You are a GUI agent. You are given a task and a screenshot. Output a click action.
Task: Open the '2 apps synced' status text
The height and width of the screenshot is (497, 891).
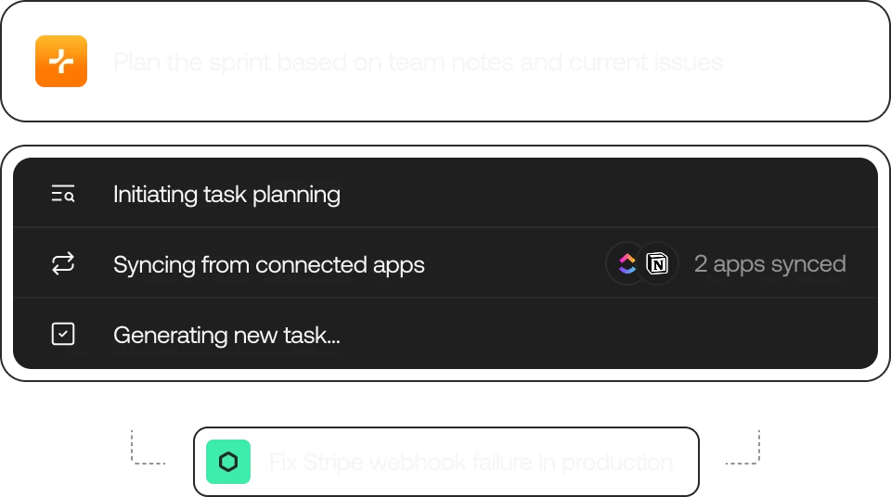[769, 264]
